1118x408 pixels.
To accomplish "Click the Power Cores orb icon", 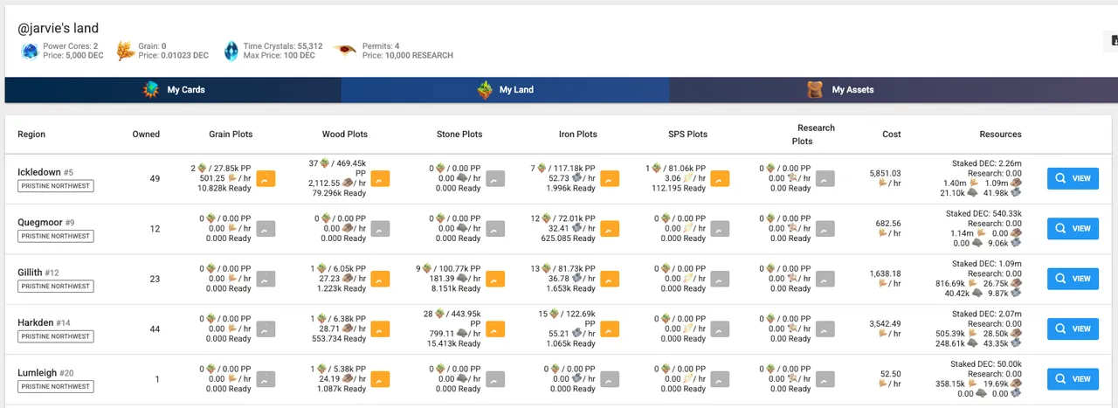I will click(x=31, y=51).
